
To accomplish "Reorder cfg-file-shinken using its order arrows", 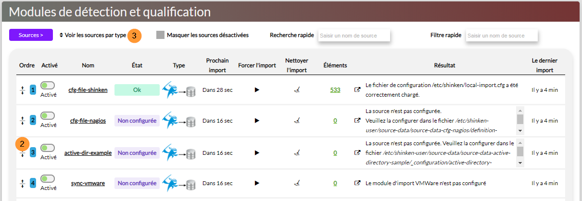I will tap(22, 90).
